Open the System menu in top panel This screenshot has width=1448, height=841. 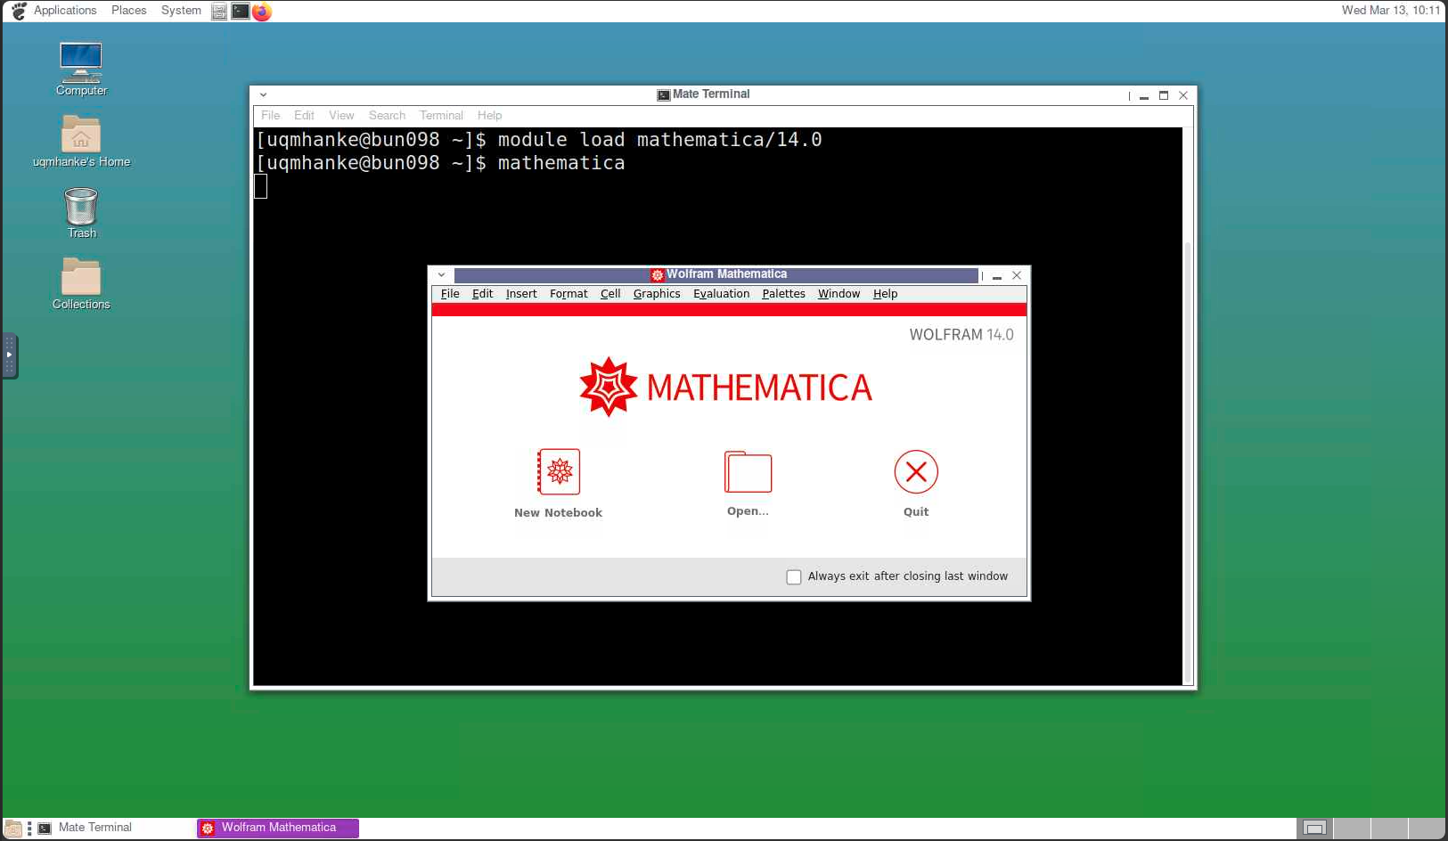point(181,11)
